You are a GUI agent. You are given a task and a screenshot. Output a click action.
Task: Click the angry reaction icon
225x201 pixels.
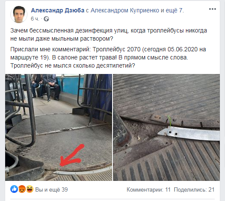click(x=22, y=189)
